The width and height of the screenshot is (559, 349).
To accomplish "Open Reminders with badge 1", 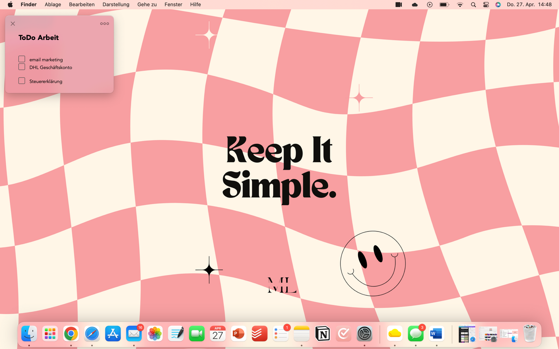I will (x=280, y=334).
